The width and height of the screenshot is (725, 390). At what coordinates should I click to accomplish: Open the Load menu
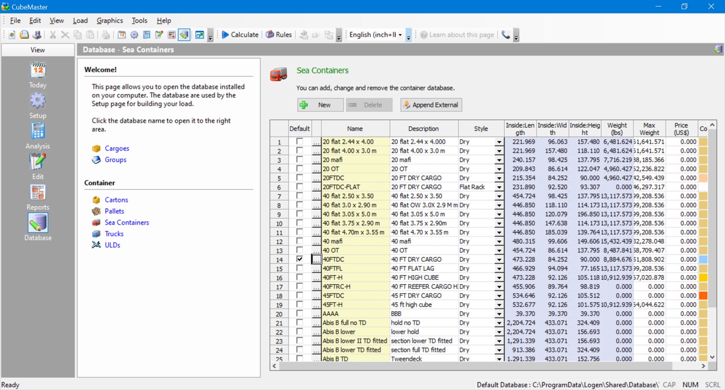[x=80, y=20]
